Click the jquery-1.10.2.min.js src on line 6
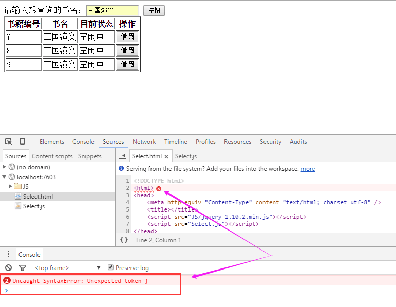This screenshot has height=307, width=396. [x=230, y=217]
